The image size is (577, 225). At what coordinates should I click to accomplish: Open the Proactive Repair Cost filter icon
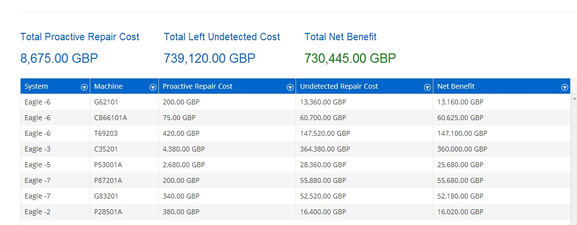pos(290,87)
